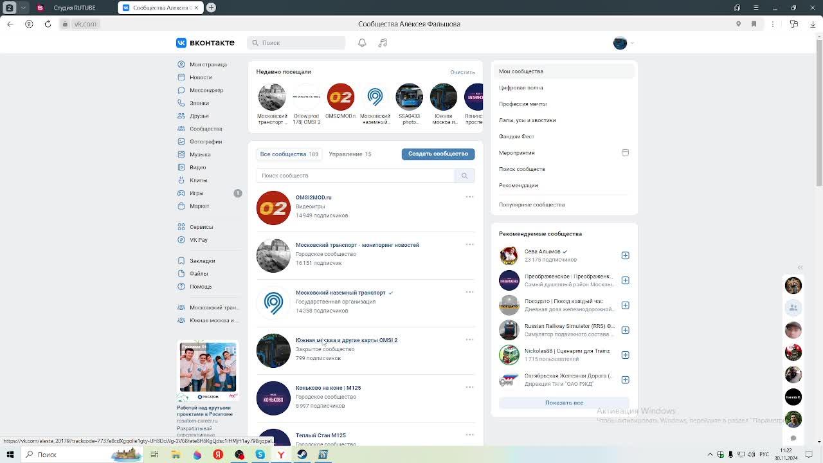Click the ВКонтакте logo in the header
The height and width of the screenshot is (463, 823).
(x=206, y=42)
